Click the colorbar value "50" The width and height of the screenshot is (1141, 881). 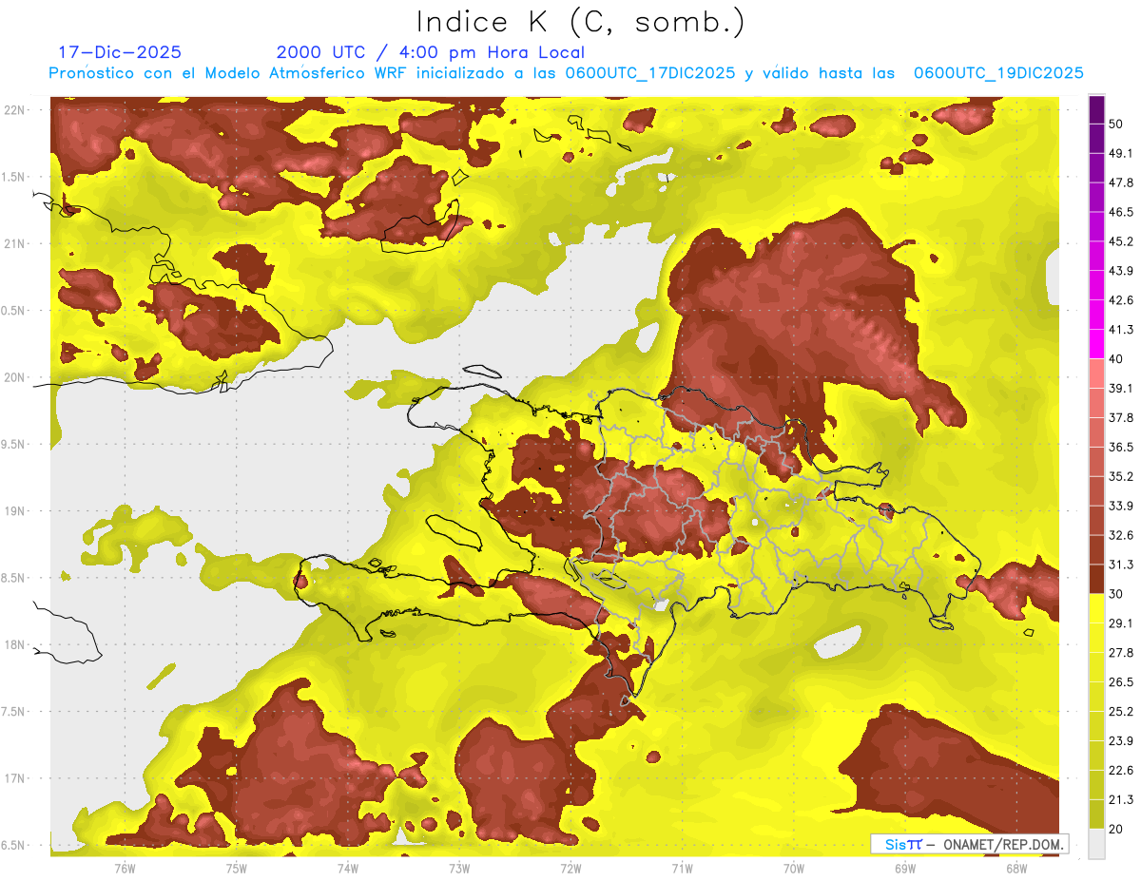(x=1116, y=124)
